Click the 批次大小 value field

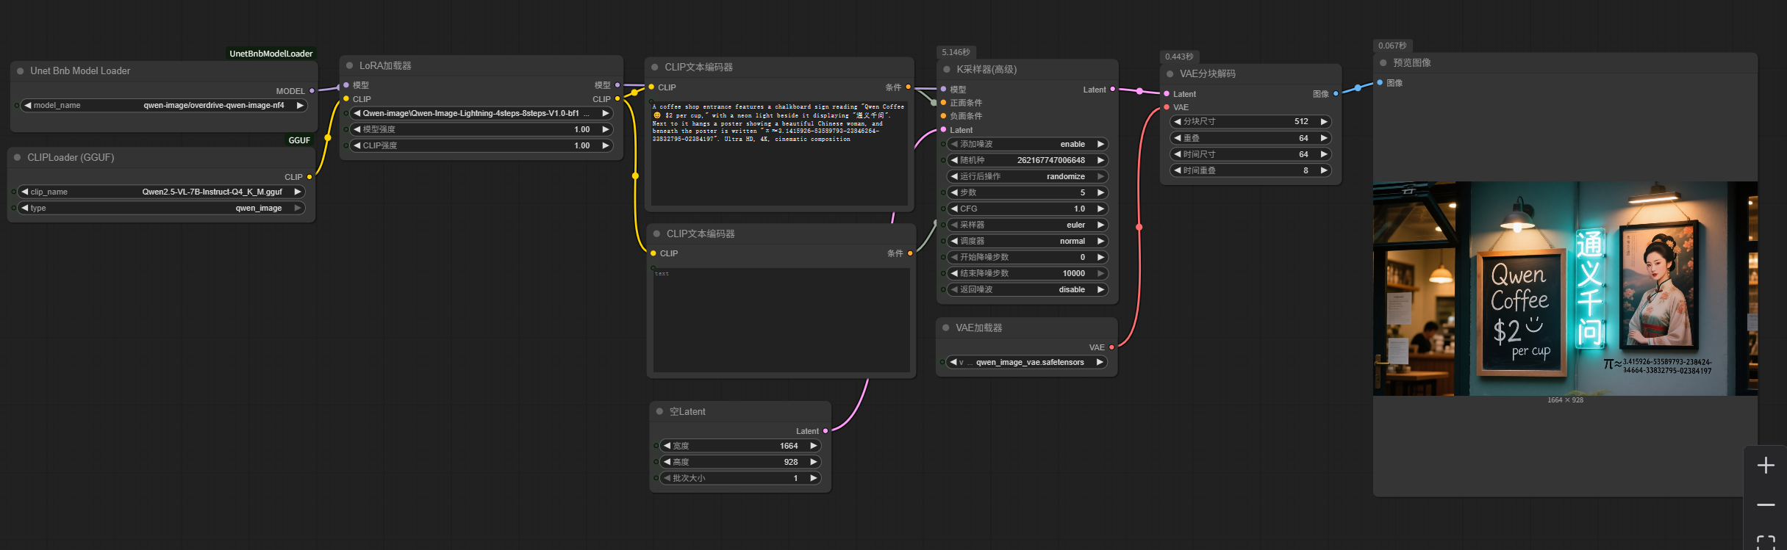click(x=740, y=478)
